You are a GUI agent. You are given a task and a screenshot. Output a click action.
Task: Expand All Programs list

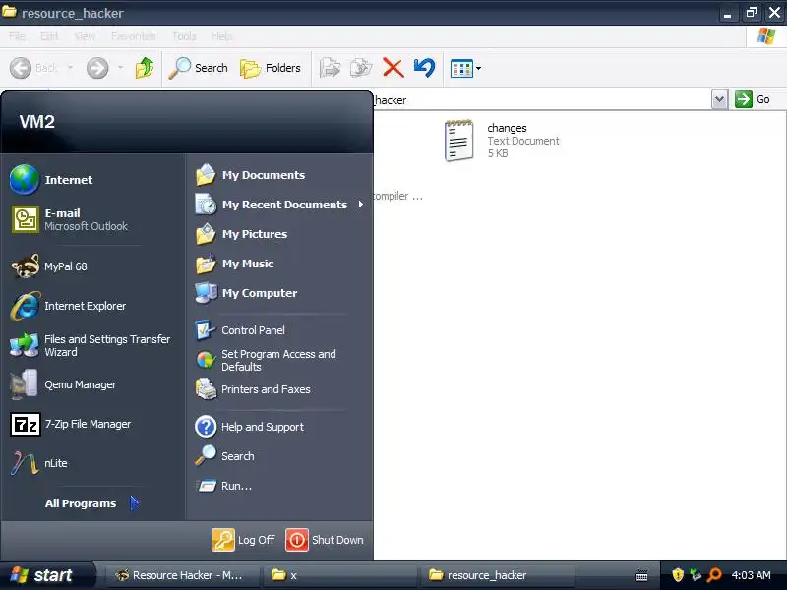point(92,503)
